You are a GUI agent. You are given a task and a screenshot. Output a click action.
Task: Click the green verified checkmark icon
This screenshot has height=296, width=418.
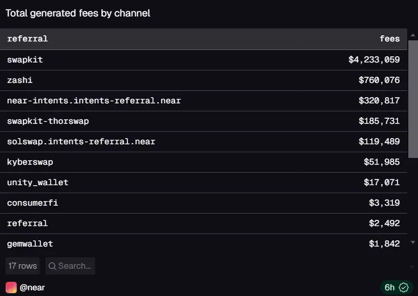tap(404, 287)
